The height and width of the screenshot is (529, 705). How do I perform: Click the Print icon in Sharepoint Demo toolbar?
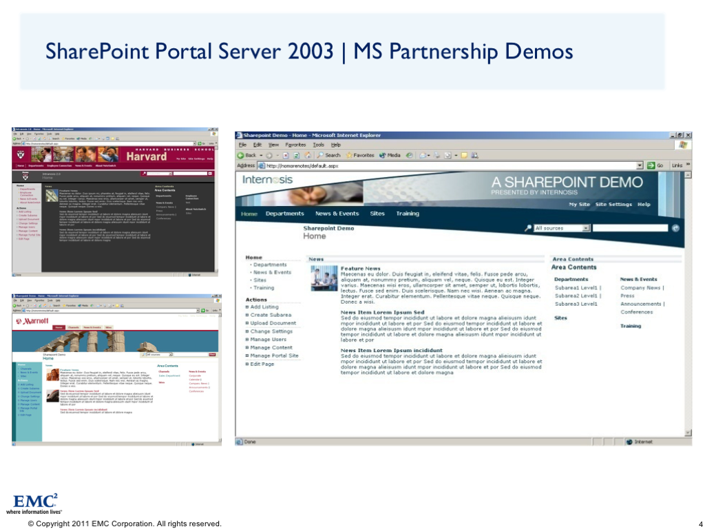click(436, 155)
